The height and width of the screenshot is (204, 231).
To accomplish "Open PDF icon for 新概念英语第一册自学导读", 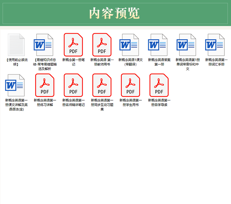I will click(x=159, y=85).
